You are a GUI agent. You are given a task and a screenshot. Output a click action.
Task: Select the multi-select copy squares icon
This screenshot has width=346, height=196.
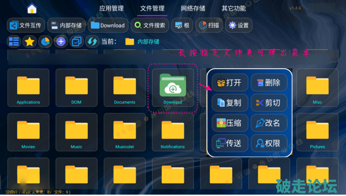point(77,42)
